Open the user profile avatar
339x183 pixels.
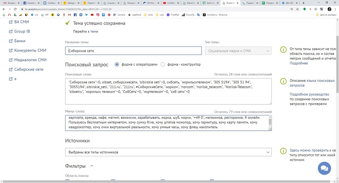tap(330, 9)
